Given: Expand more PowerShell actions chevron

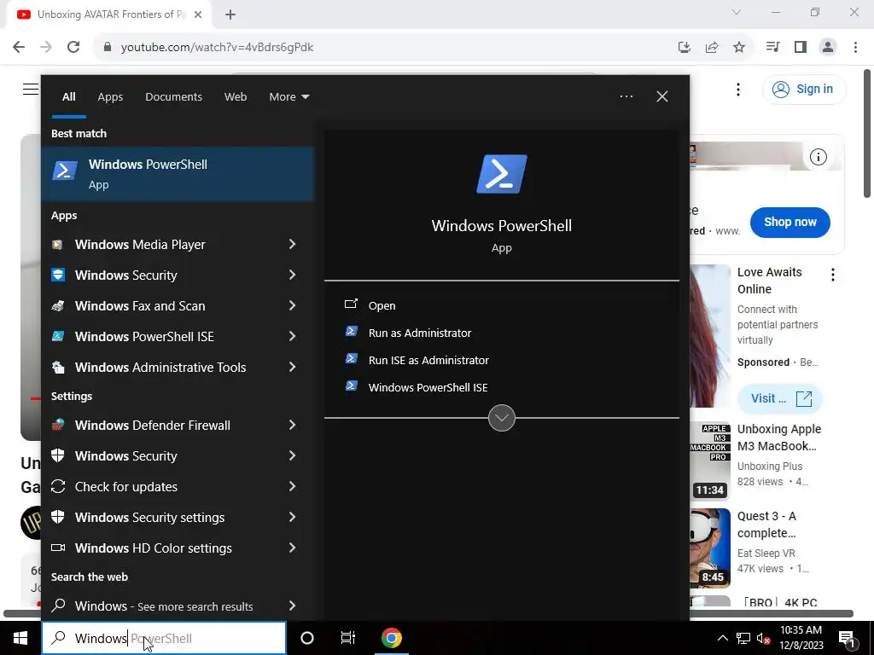Looking at the screenshot, I should [501, 418].
